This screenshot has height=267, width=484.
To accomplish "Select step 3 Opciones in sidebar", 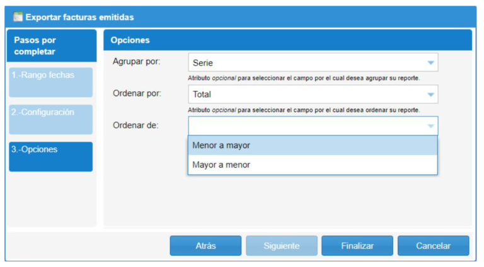I will (x=51, y=156).
